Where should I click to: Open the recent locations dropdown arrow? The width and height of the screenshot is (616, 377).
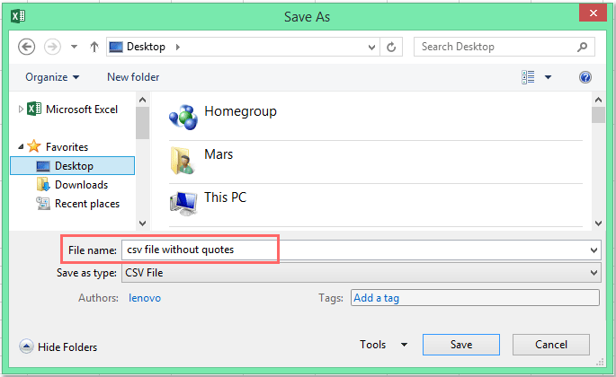[x=74, y=47]
